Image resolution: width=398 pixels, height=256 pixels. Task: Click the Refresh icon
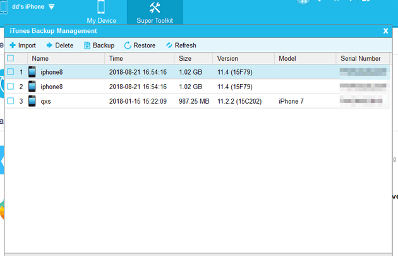pos(169,46)
